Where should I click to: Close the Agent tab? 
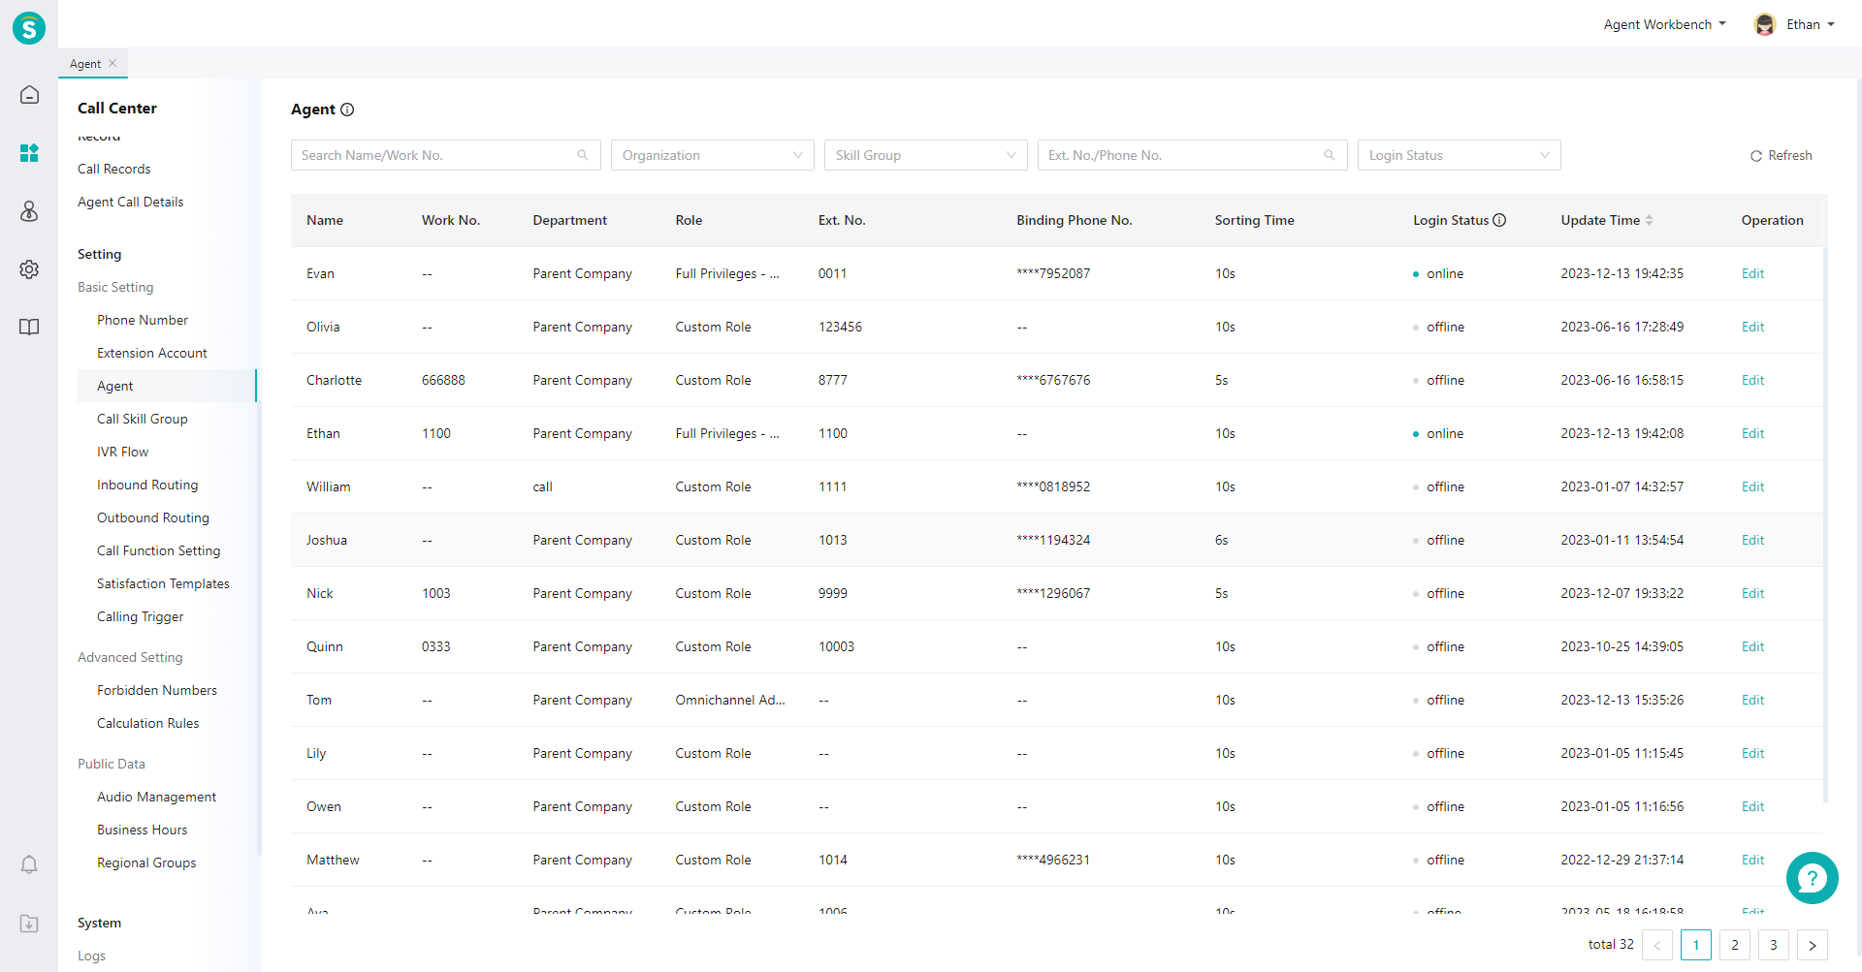tap(112, 63)
